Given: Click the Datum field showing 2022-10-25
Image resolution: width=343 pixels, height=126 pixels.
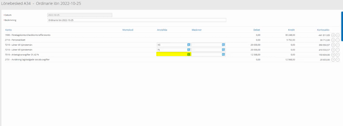Looking at the screenshot, I should pyautogui.click(x=80, y=15).
